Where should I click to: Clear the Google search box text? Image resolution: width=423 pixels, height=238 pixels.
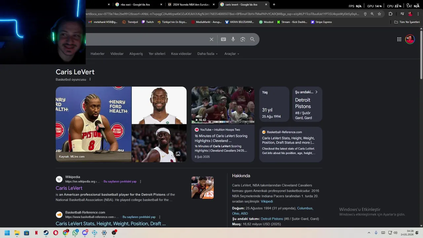tap(211, 39)
